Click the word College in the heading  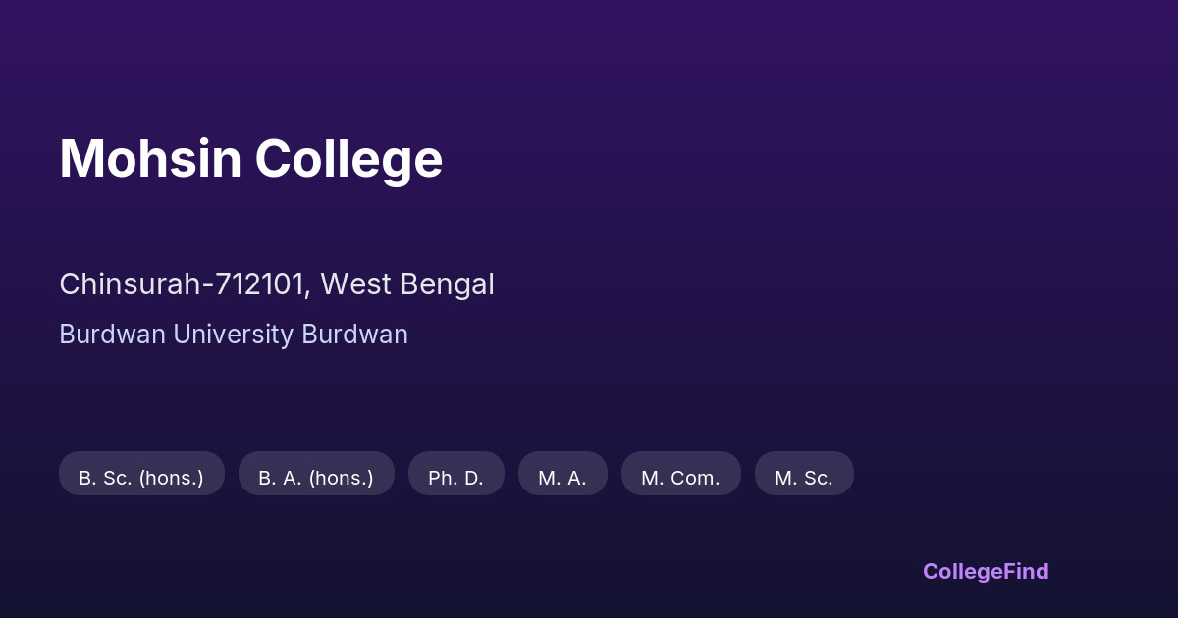coord(348,158)
